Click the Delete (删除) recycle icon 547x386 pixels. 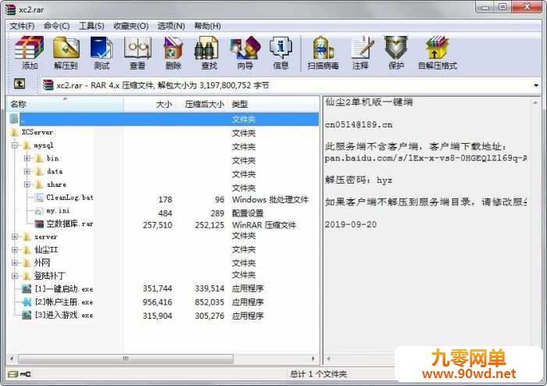pyautogui.click(x=173, y=48)
